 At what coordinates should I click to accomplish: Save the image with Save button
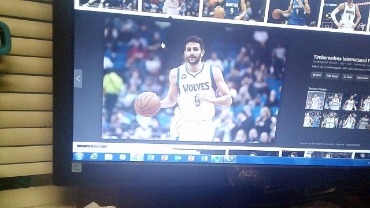coord(348,77)
